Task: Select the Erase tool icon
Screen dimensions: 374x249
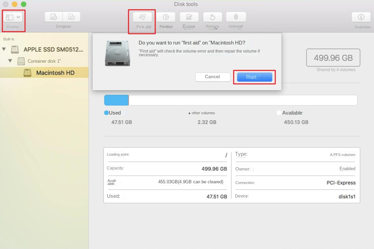Action: pyautogui.click(x=189, y=17)
